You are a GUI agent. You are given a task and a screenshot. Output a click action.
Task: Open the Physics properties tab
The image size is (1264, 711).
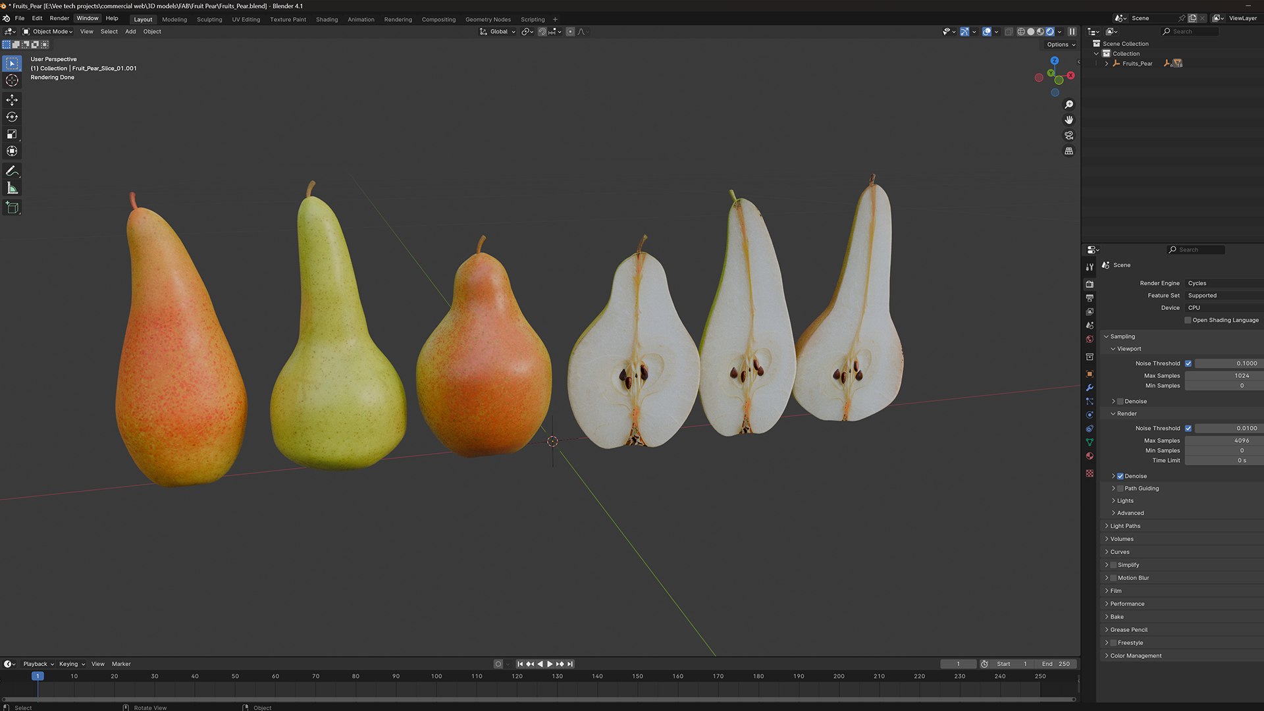coord(1090,415)
